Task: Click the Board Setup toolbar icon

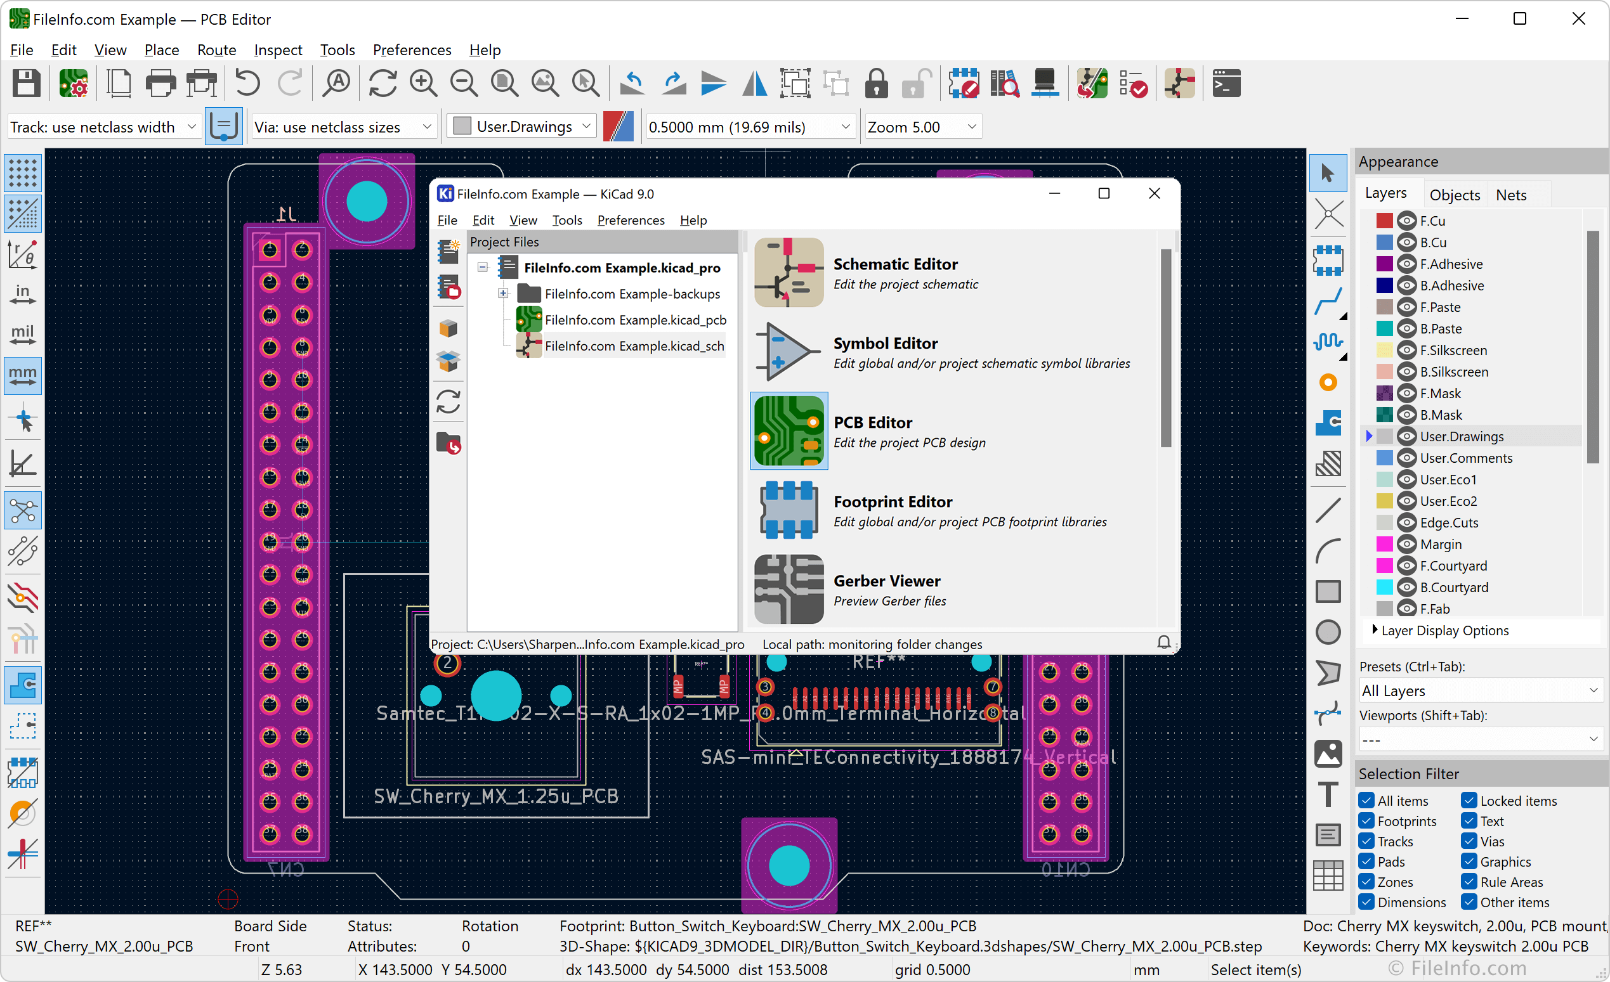Action: pyautogui.click(x=73, y=84)
